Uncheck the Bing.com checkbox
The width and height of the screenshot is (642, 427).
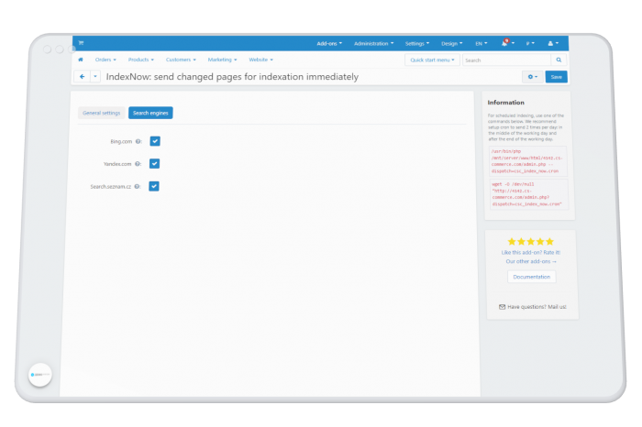click(x=155, y=141)
